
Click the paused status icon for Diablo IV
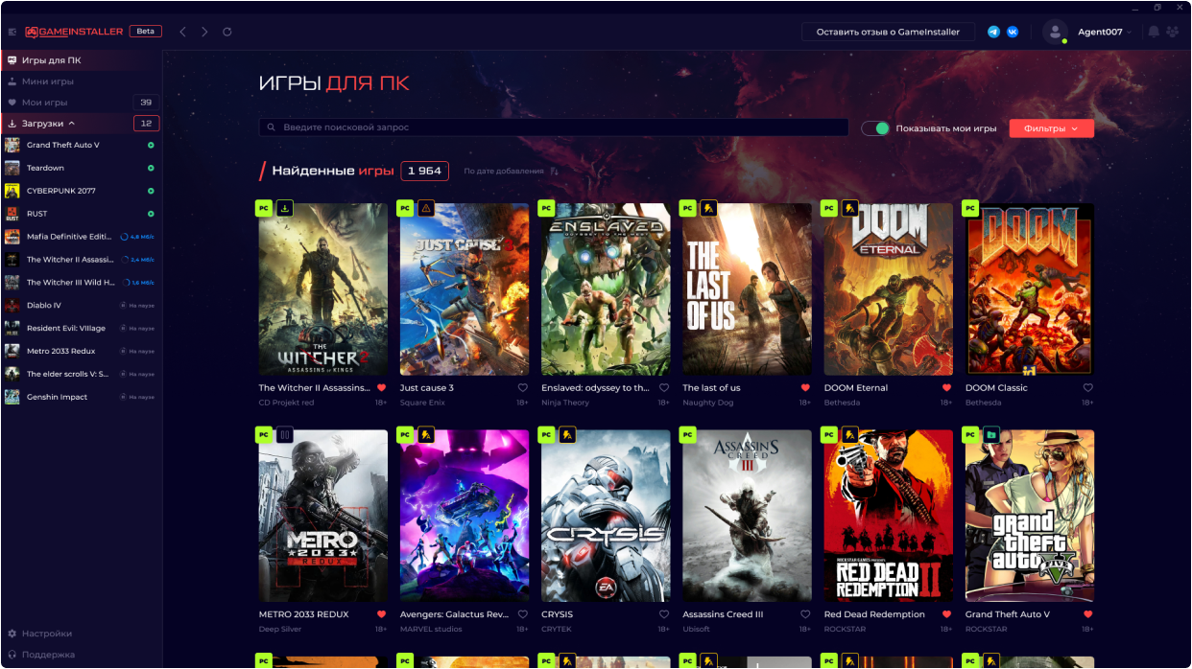[123, 305]
